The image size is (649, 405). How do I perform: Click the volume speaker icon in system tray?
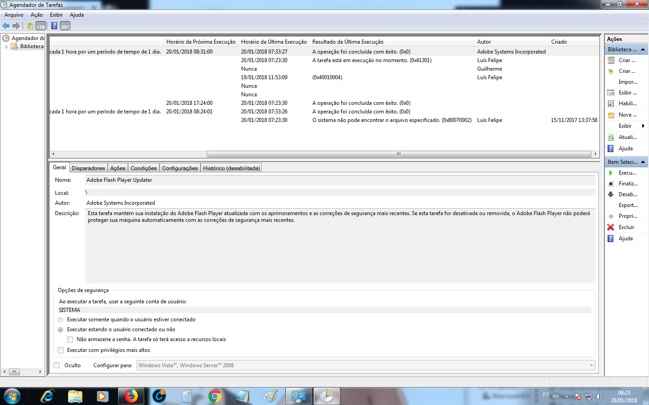point(599,396)
